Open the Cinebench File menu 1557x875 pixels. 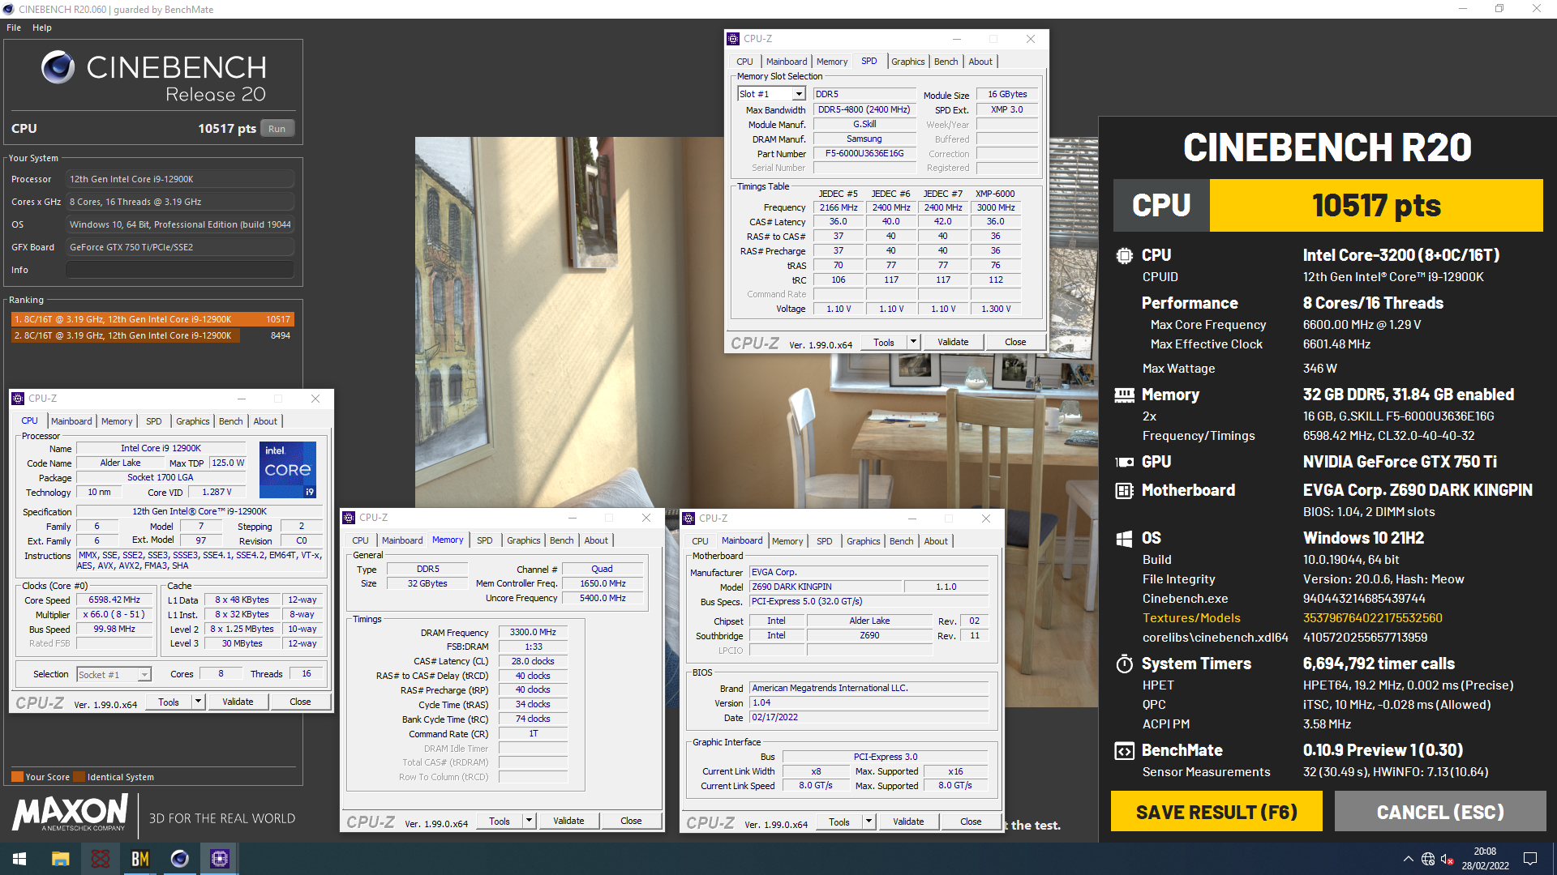14,28
